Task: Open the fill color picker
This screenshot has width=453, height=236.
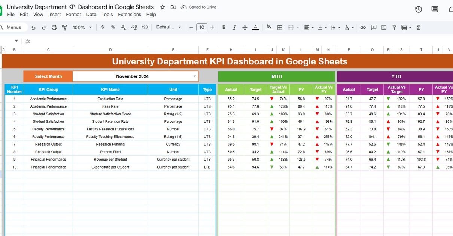Action: point(268,27)
